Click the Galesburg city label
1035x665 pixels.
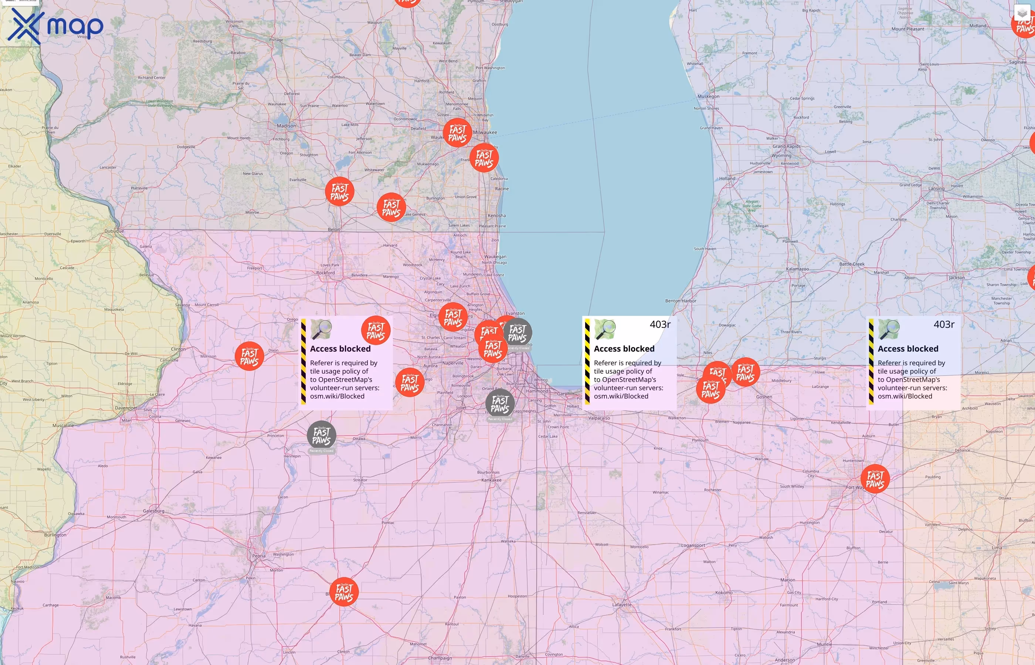(153, 511)
